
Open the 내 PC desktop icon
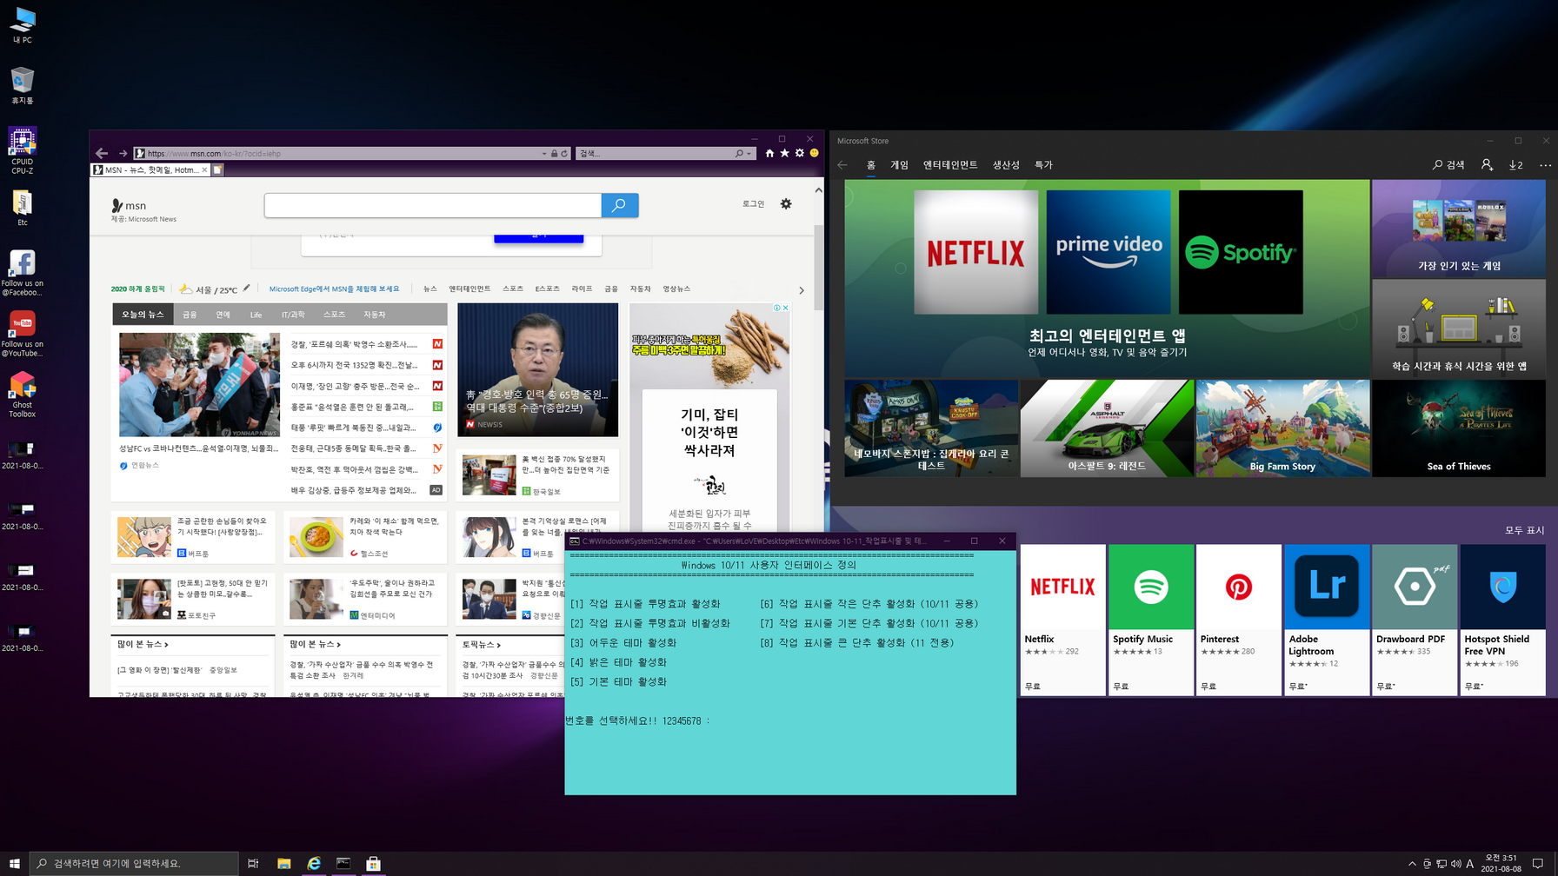click(x=23, y=24)
